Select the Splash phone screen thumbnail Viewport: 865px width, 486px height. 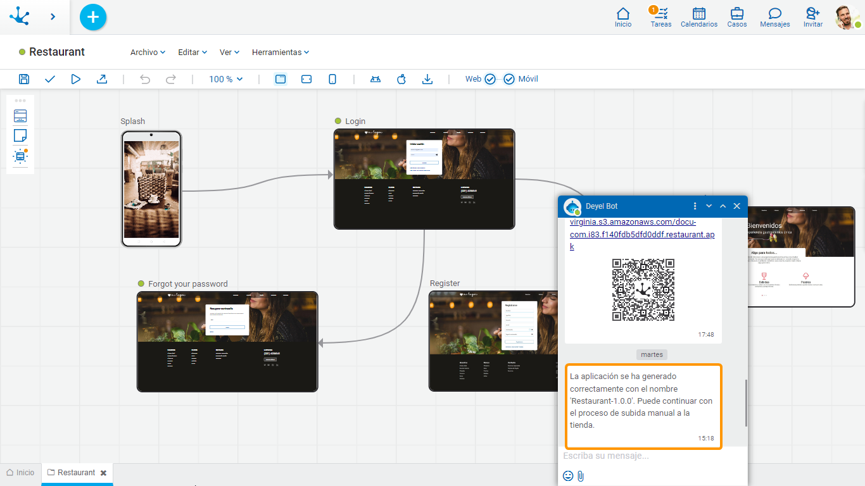pyautogui.click(x=151, y=189)
